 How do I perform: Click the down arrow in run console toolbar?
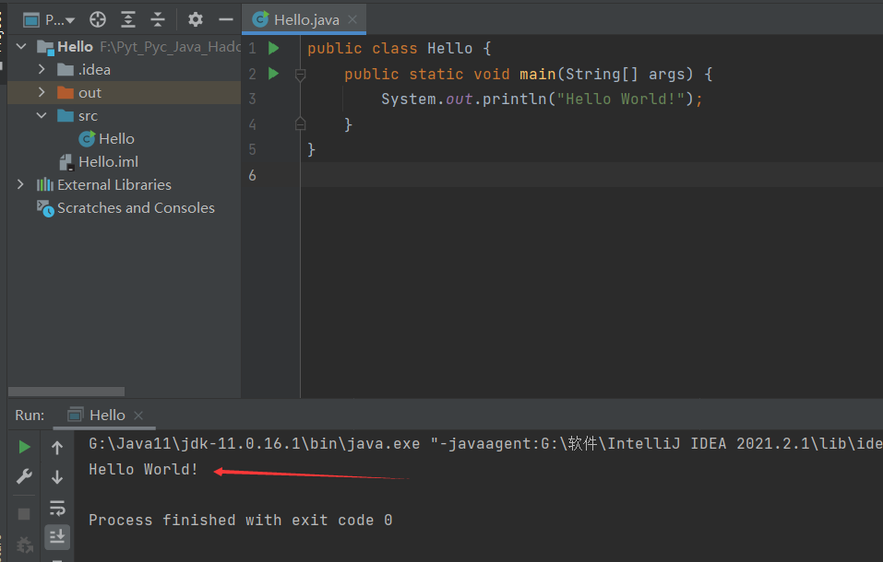pos(57,477)
